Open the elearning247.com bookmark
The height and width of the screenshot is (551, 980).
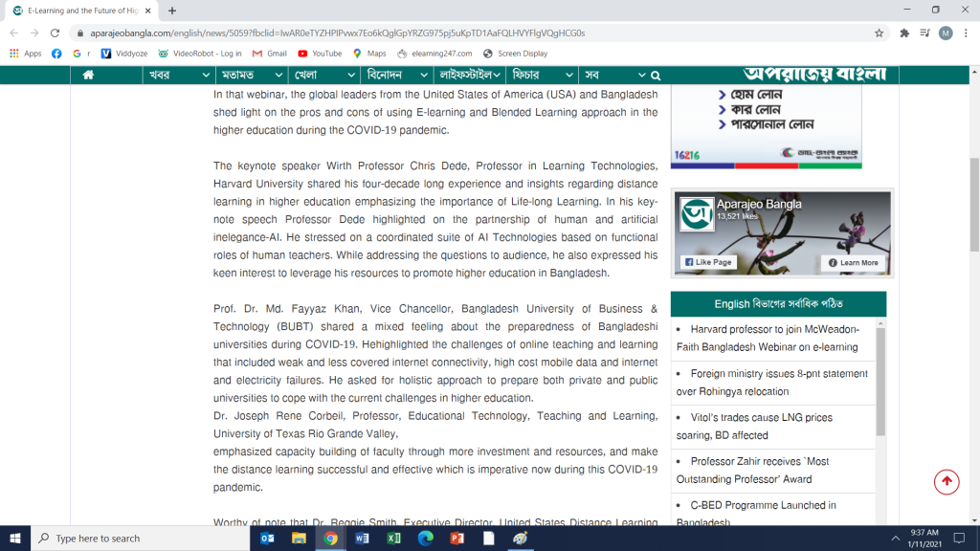[435, 54]
